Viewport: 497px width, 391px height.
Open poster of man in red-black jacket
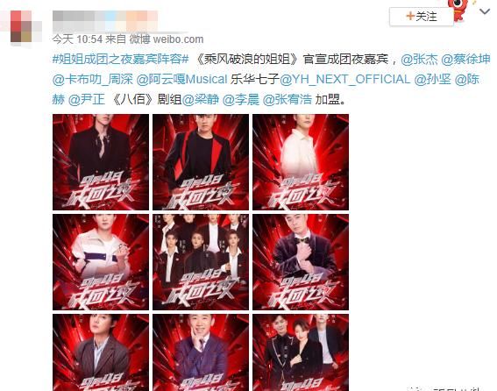(x=201, y=162)
